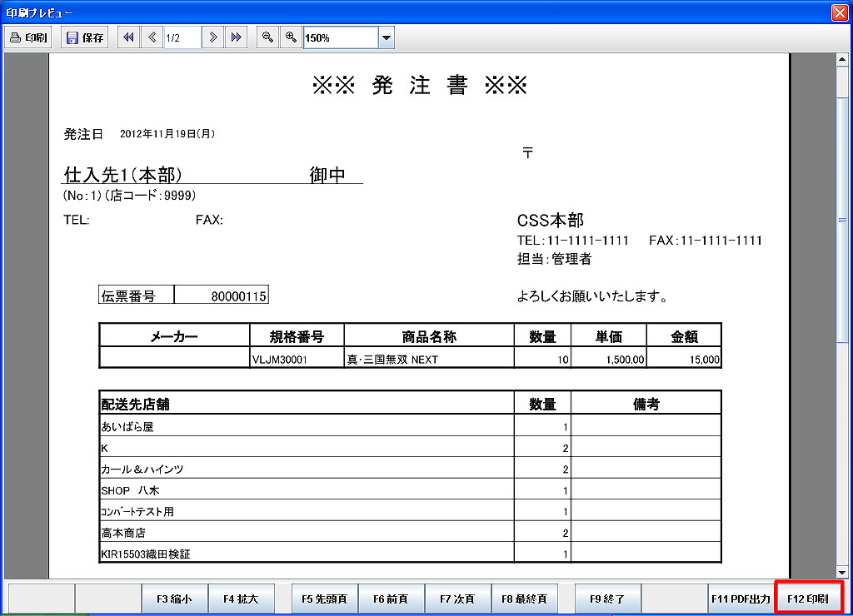Viewport: 853px width, 616px height.
Task: Export using the F11 PDF出力 button
Action: (741, 599)
